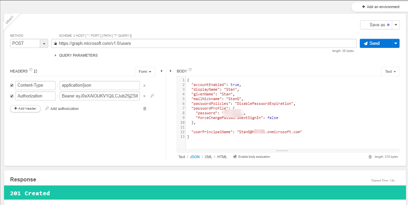Collapse the headers panel with the left arrow

click(161, 71)
